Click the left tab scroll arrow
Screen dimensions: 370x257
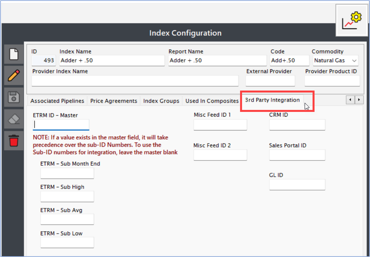(350, 100)
